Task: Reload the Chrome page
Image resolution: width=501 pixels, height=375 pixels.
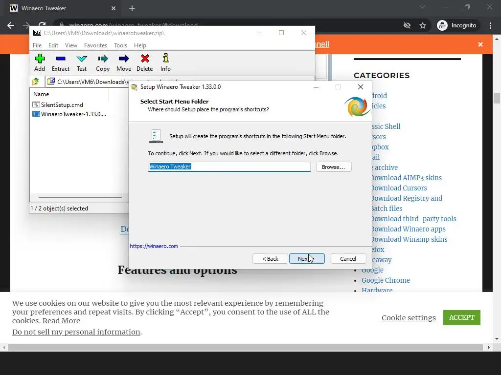Action: tap(42, 24)
